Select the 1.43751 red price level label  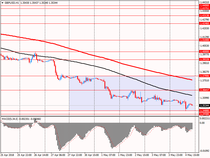204,8
